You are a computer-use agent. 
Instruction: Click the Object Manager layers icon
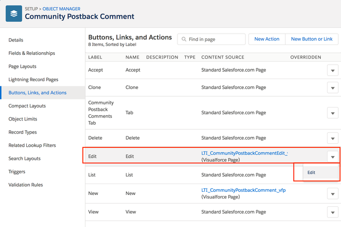coord(13,13)
